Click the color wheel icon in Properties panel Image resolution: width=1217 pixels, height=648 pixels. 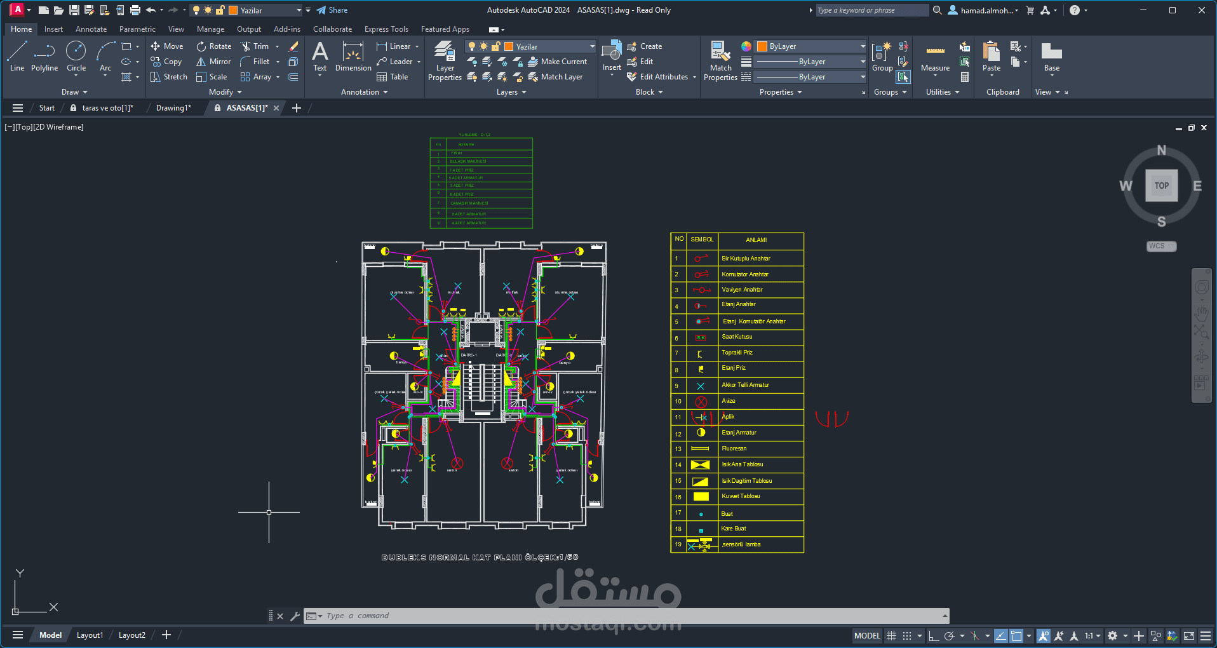pos(746,46)
